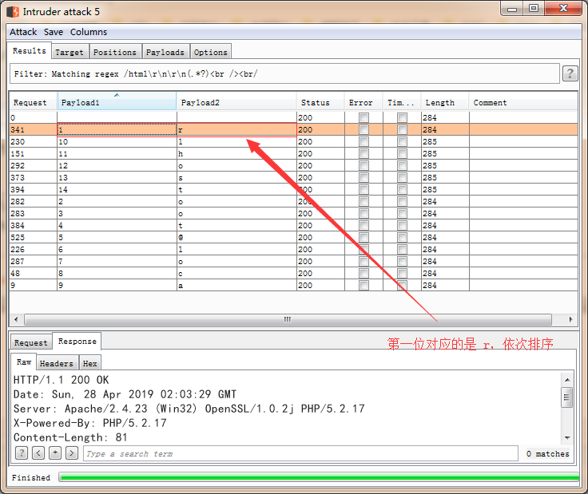This screenshot has height=494, width=588.
Task: Select request 525 with payload @
Action: coord(293,238)
